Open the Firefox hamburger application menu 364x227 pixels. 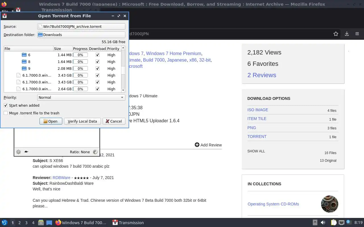point(357,34)
